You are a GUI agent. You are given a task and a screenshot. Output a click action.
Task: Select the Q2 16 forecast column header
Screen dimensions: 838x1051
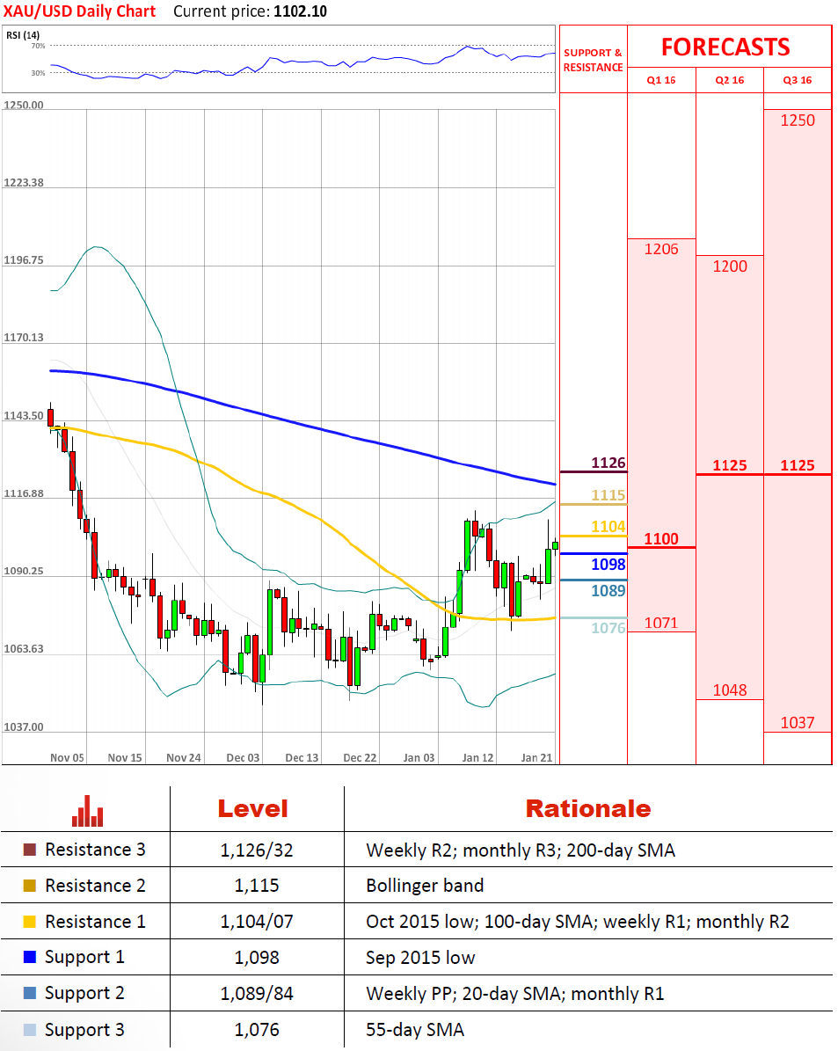point(729,80)
